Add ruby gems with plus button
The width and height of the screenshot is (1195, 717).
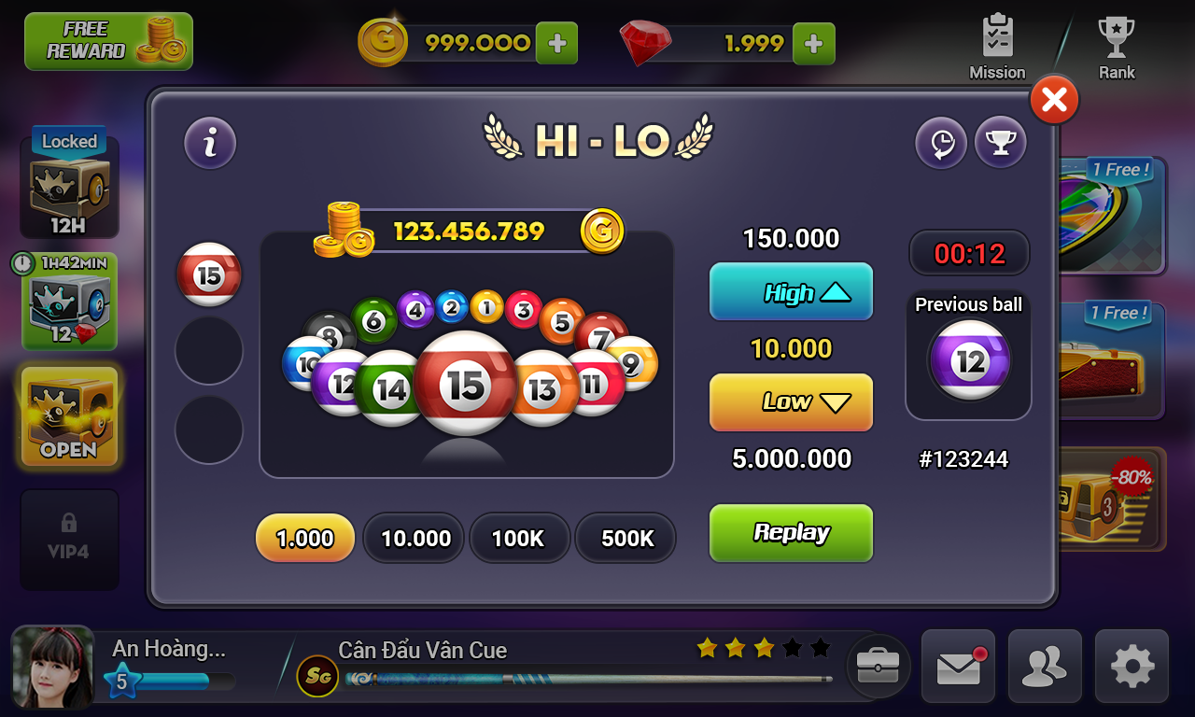(x=813, y=43)
